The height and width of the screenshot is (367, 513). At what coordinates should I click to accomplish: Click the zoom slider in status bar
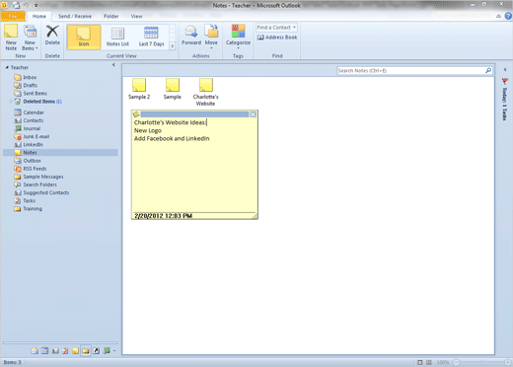coord(482,362)
